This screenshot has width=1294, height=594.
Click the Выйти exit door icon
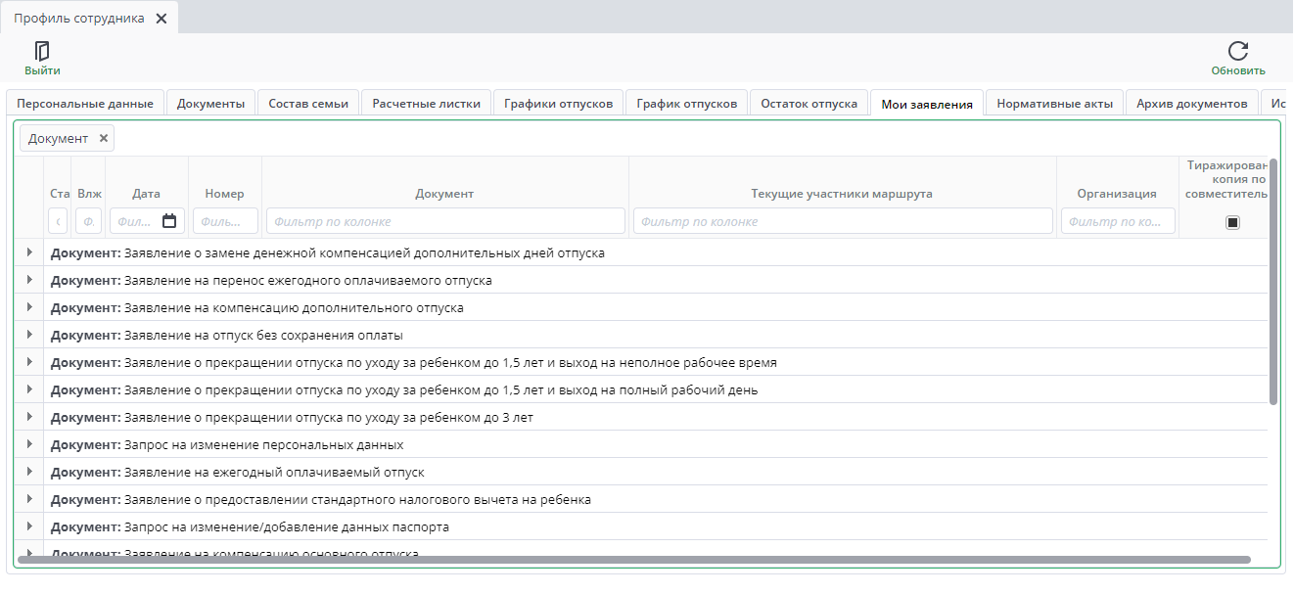pyautogui.click(x=42, y=51)
